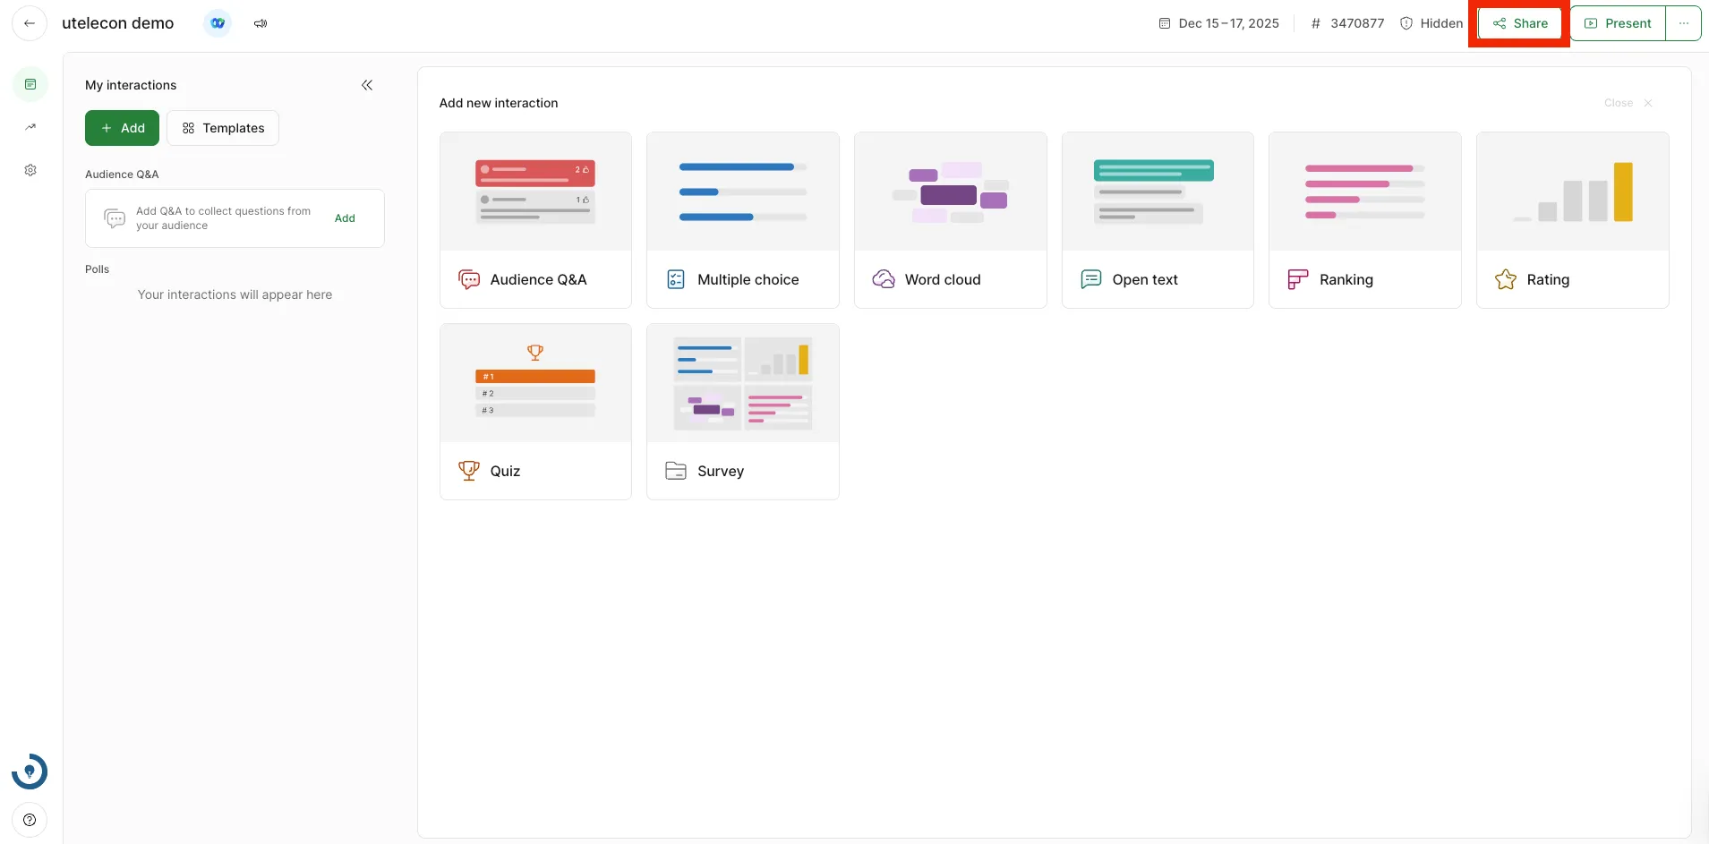Open the Webex integration icon
This screenshot has width=1709, height=844.
tap(218, 23)
